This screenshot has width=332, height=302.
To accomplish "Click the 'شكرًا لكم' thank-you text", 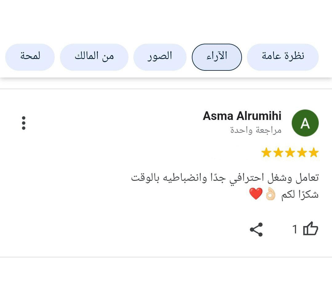I will click(x=300, y=195).
